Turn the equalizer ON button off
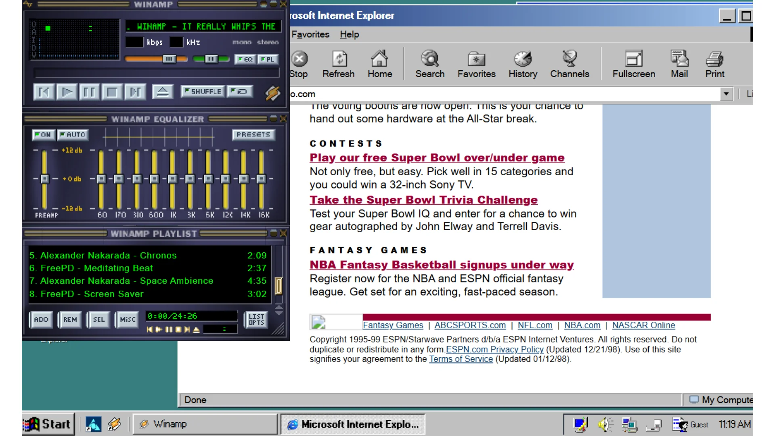Image resolution: width=775 pixels, height=436 pixels. (x=43, y=135)
